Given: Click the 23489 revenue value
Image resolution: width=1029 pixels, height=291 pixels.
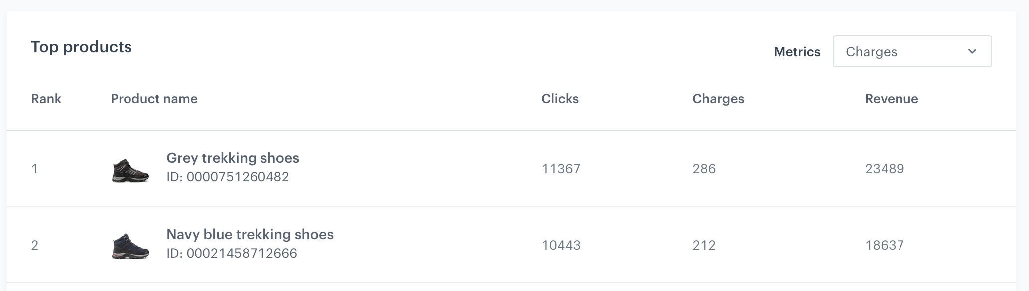Looking at the screenshot, I should 884,169.
